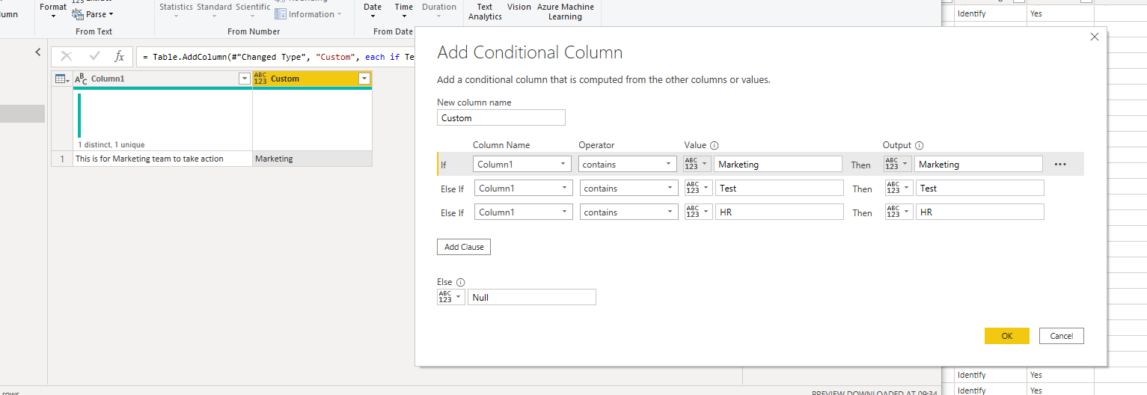Screen dimensions: 1147x395
Task: Open Operator dropdown in If row
Action: (x=627, y=164)
